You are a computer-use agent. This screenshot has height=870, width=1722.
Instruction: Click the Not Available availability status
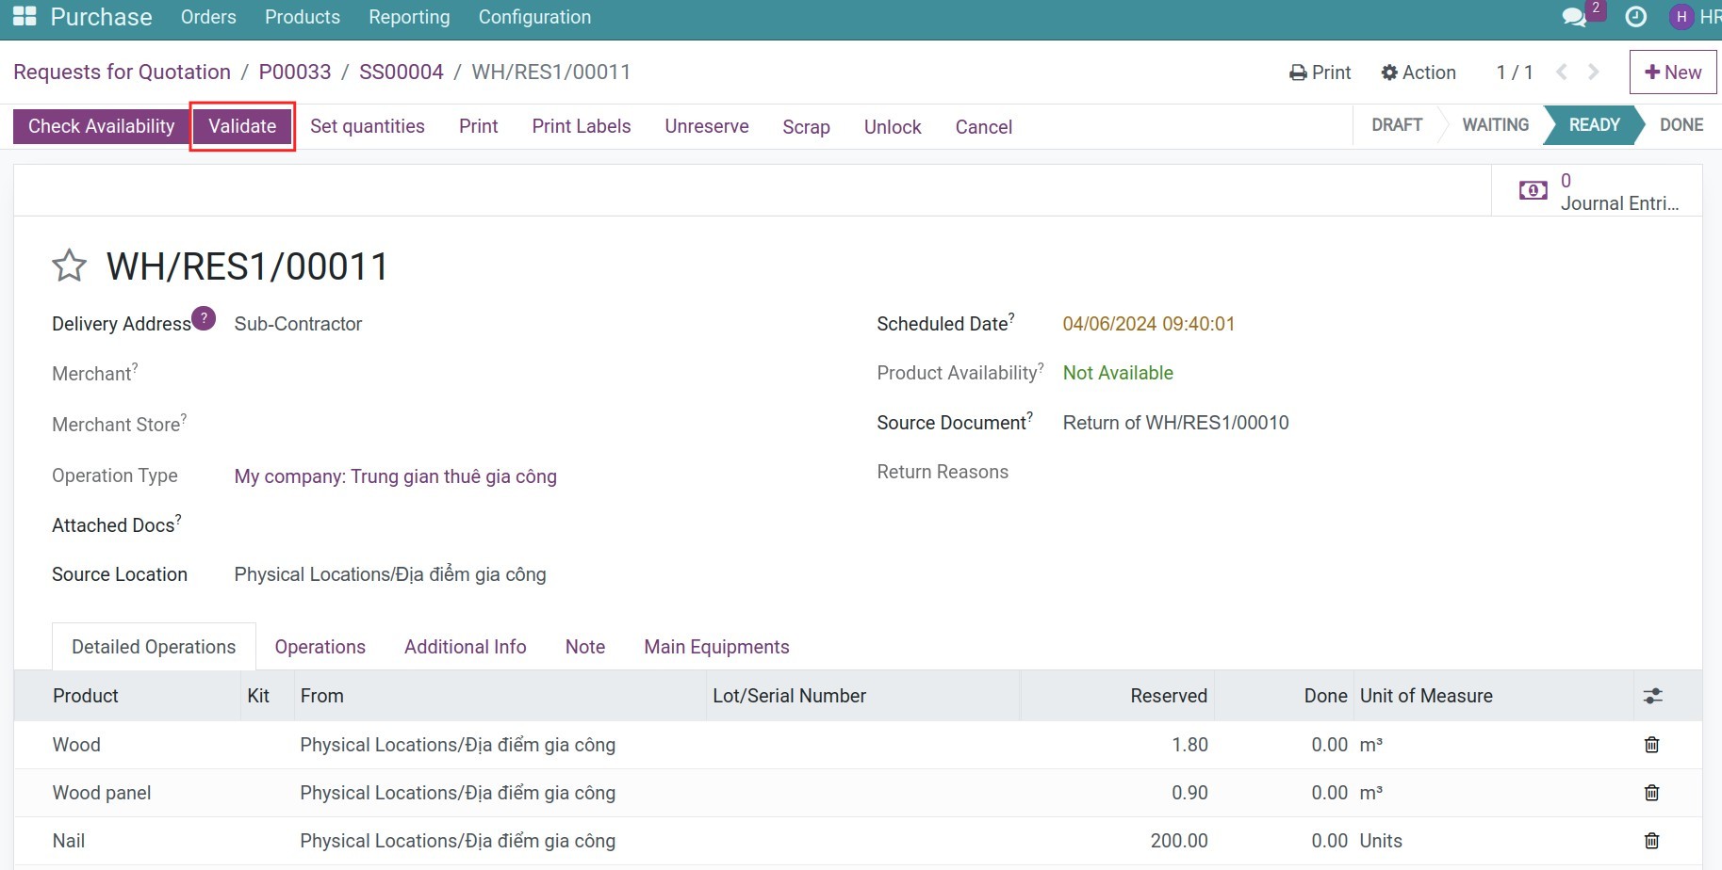tap(1118, 373)
